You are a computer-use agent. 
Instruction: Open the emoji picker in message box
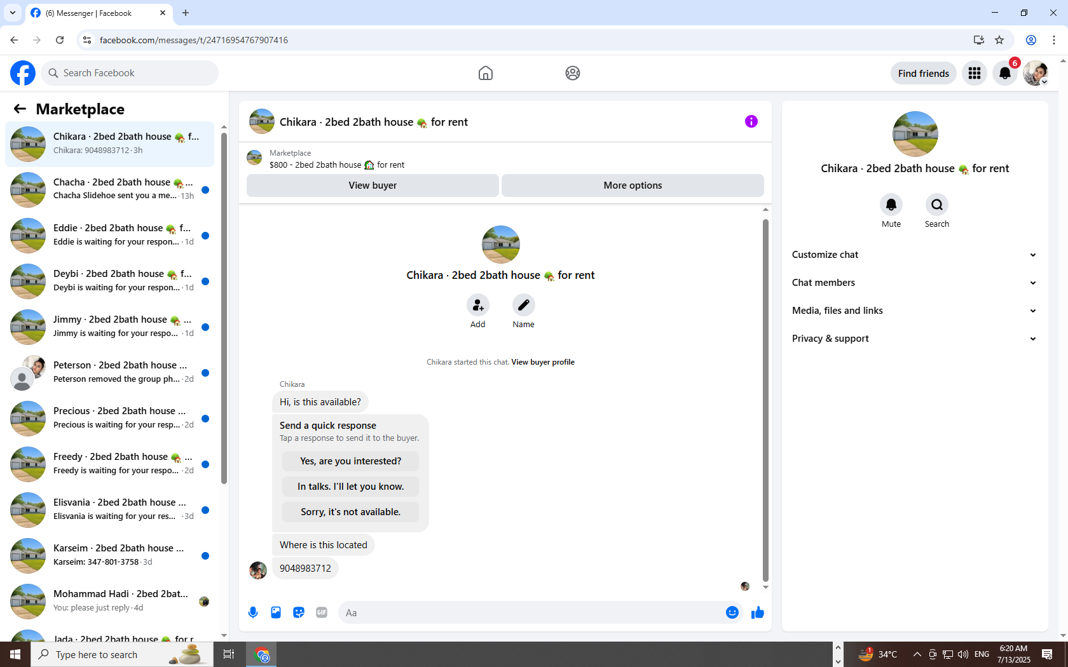[732, 612]
